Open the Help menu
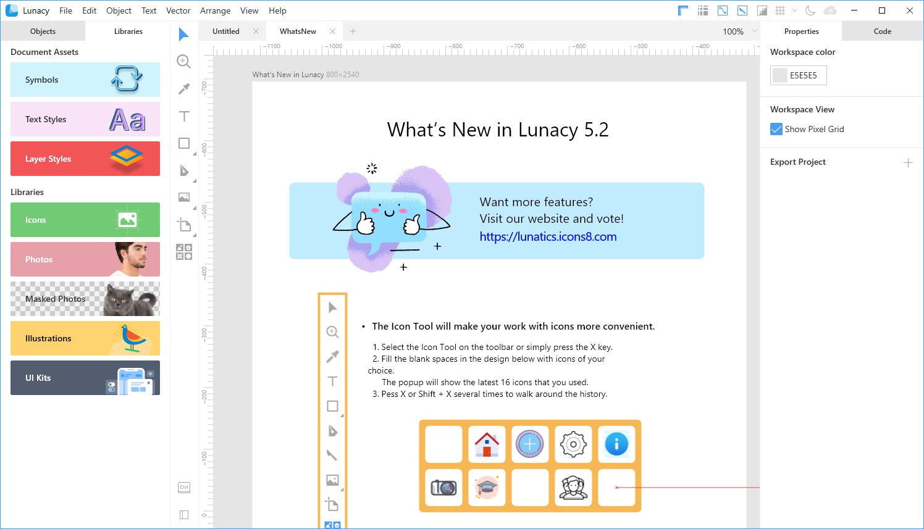The image size is (924, 529). pos(277,10)
